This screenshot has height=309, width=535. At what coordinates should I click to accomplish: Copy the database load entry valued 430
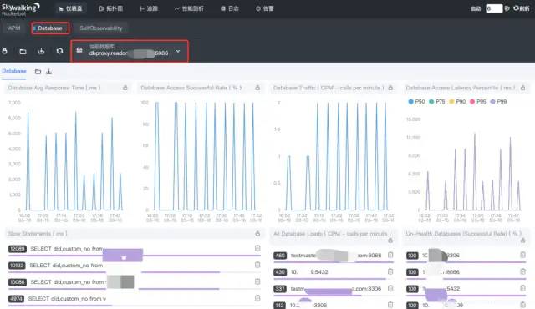click(x=390, y=271)
